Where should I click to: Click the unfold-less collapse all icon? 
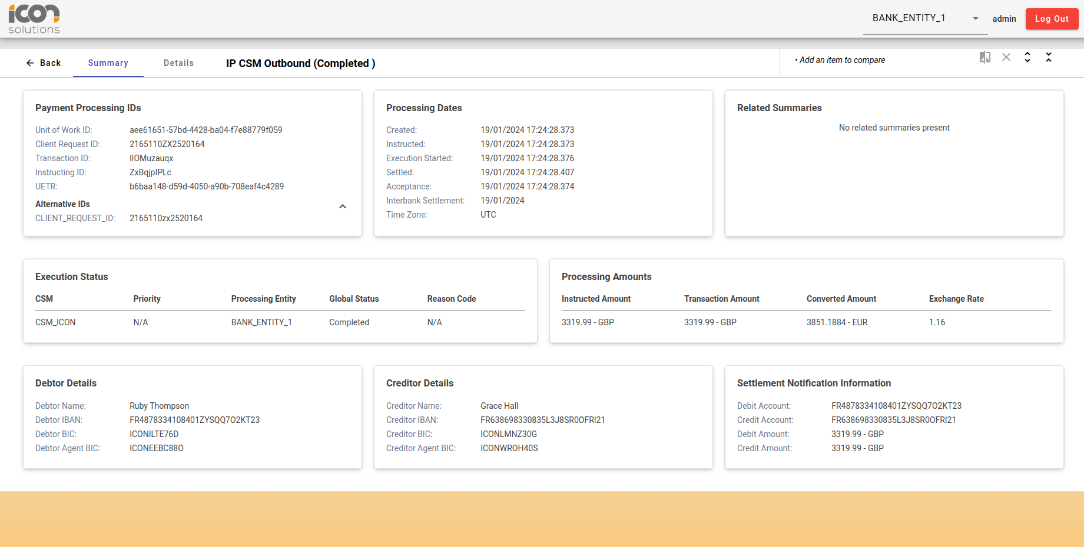click(x=1049, y=57)
